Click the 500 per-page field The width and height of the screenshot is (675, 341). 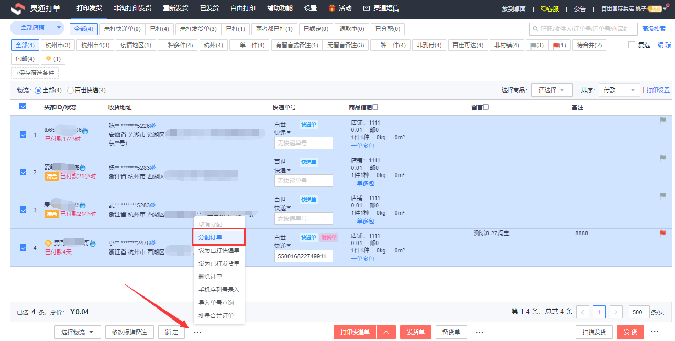639,312
